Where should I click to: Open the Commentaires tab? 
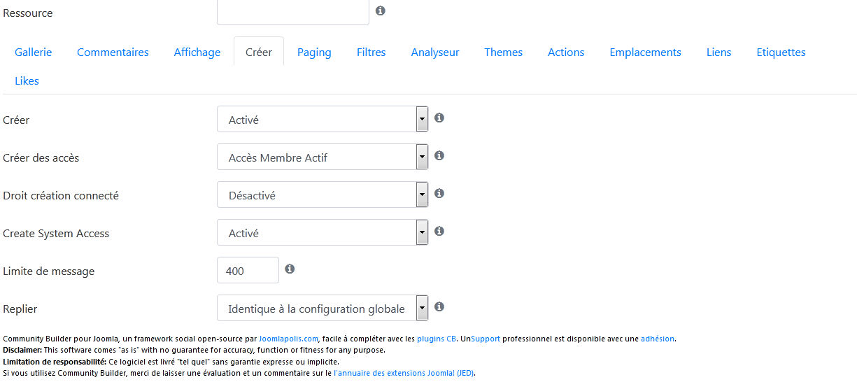point(113,52)
